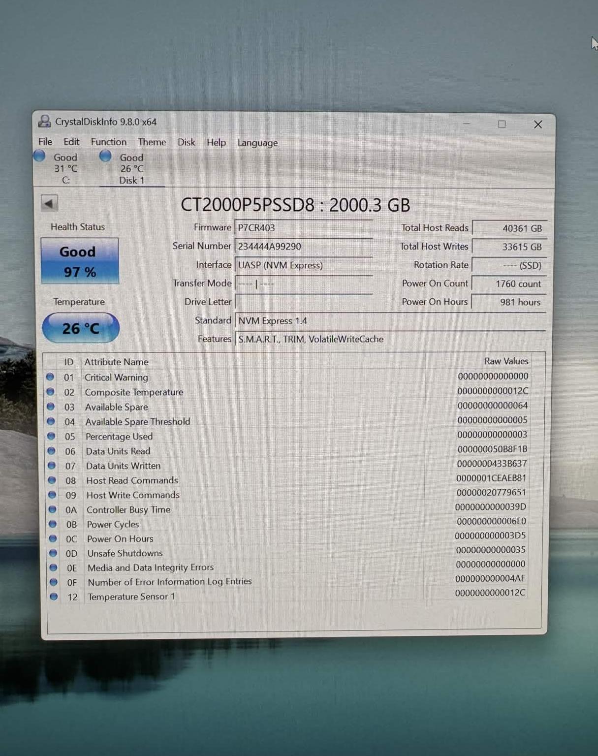Click the Standard field NVM Express 1.4

click(391, 321)
